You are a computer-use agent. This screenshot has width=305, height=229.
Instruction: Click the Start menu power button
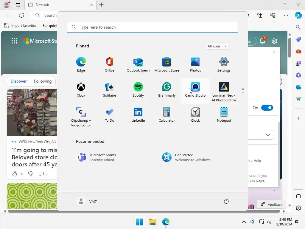click(226, 201)
